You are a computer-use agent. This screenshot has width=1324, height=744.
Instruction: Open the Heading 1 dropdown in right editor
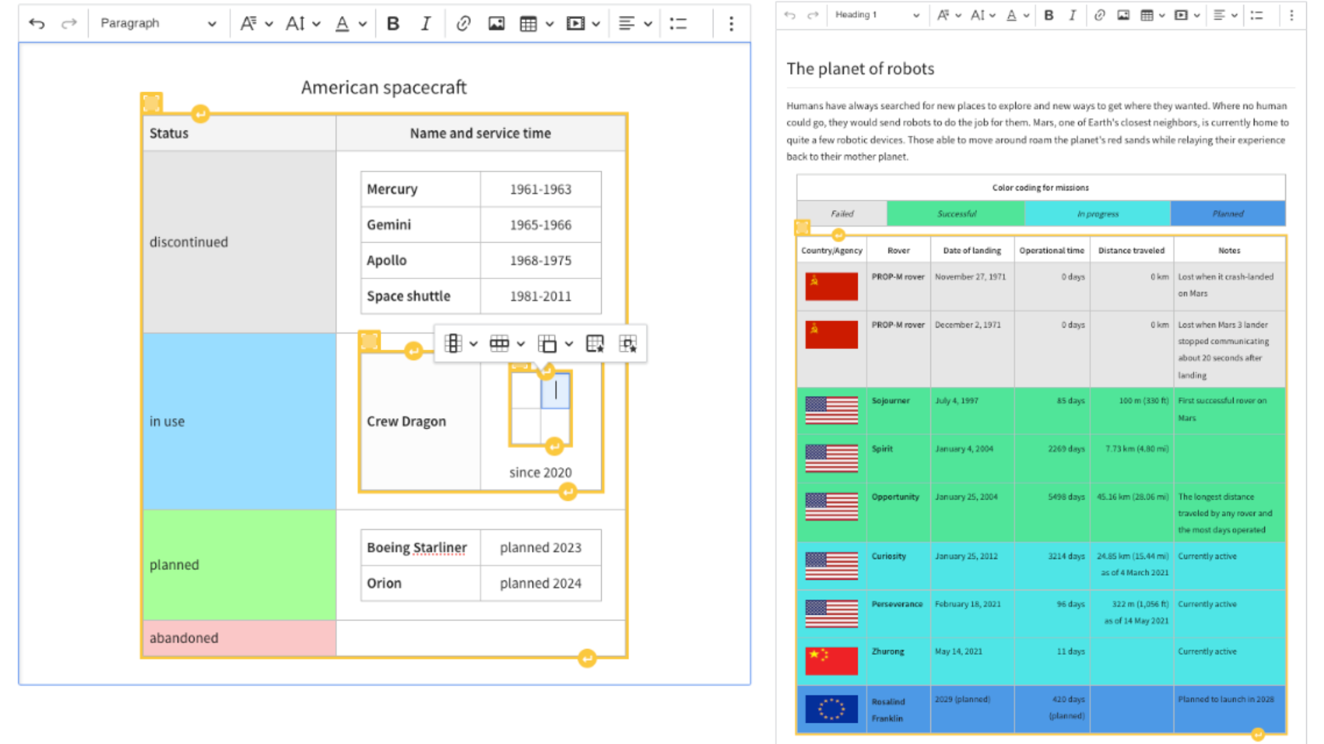click(877, 15)
